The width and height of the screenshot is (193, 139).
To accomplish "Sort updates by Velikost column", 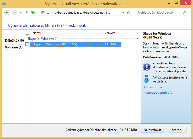I will 110,33.
